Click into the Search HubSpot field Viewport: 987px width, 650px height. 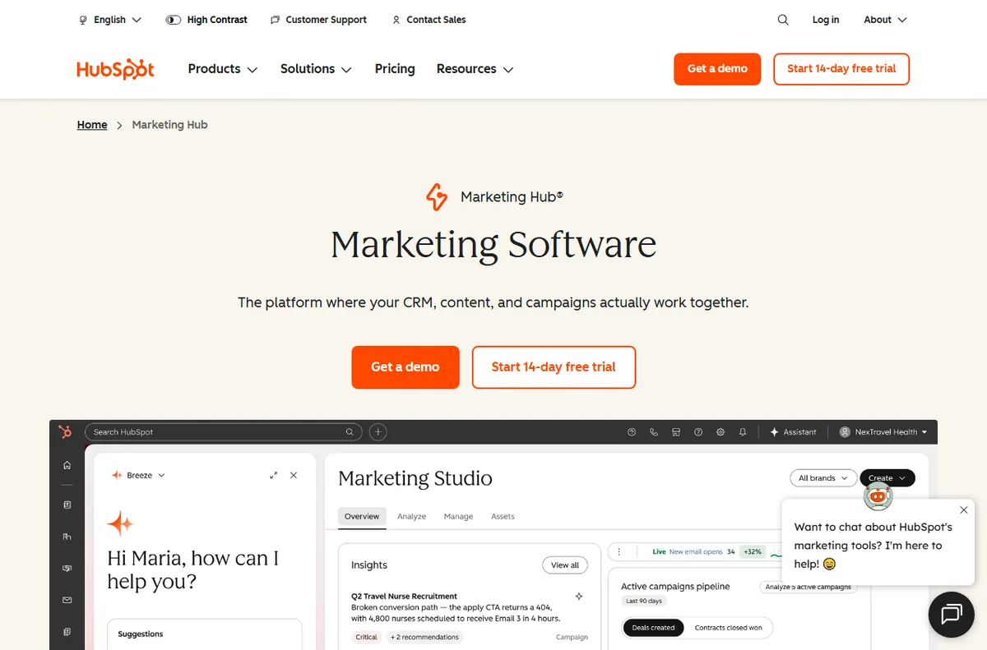[x=223, y=432]
